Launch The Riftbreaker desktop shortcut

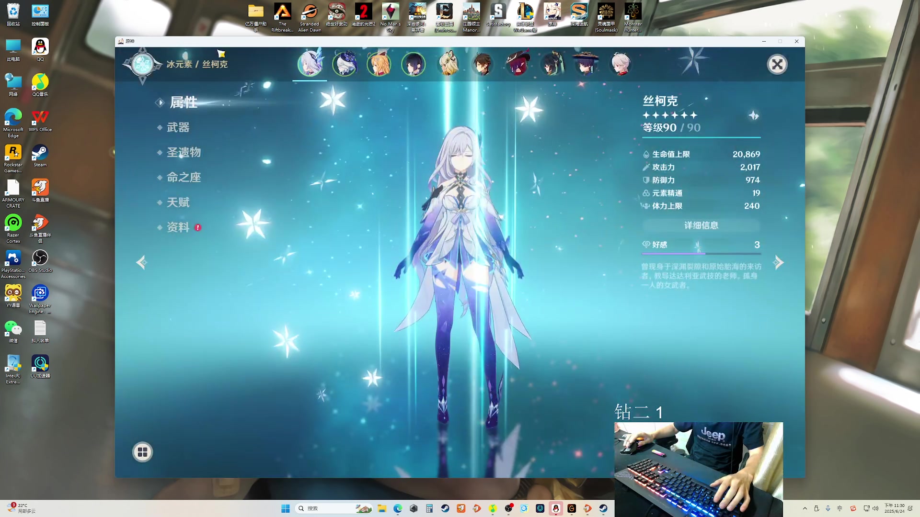pos(283,18)
